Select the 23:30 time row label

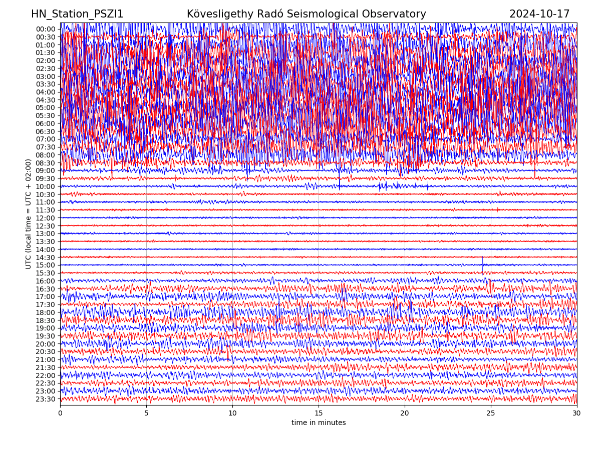click(x=45, y=399)
